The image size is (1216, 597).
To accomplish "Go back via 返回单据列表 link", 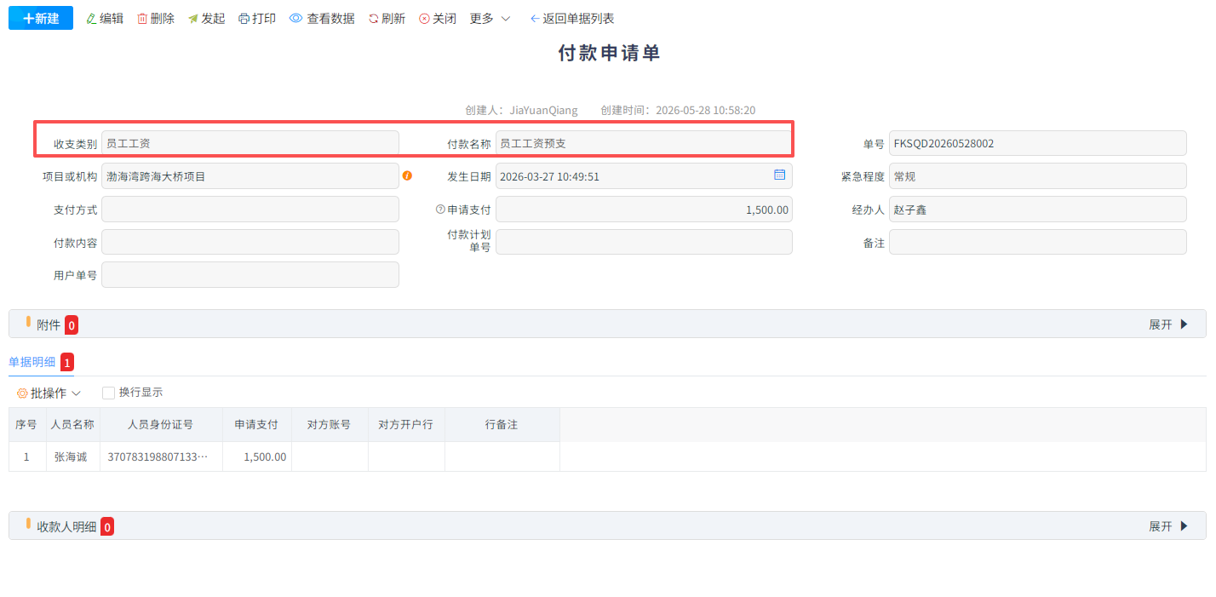I will click(x=572, y=19).
